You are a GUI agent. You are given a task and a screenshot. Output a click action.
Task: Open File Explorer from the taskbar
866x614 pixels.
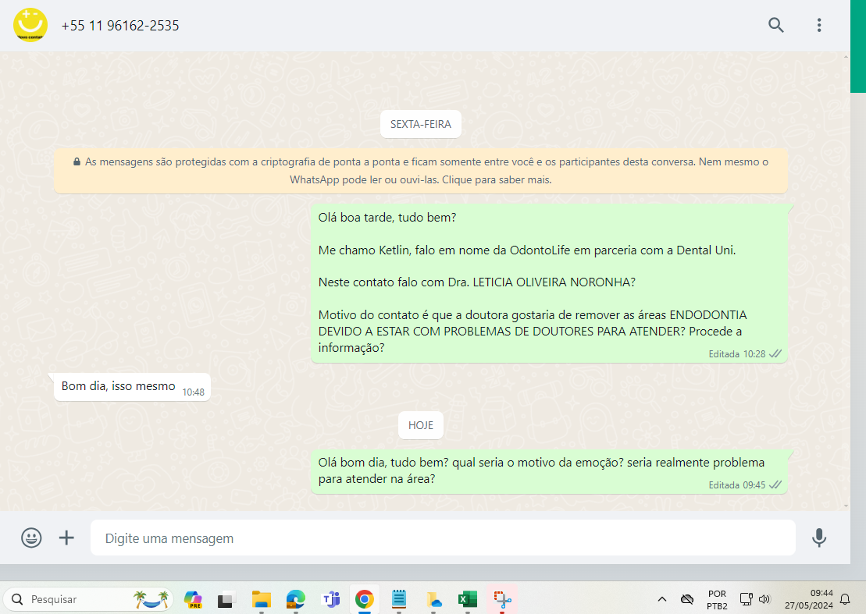point(262,599)
